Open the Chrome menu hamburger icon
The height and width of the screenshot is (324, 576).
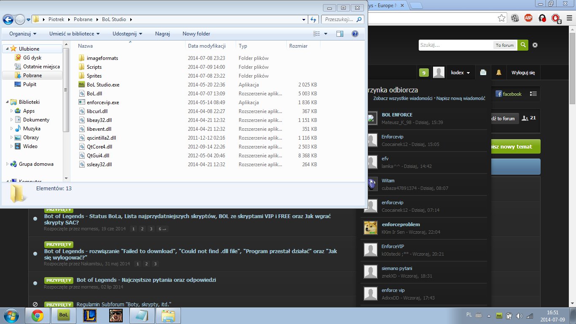pyautogui.click(x=569, y=18)
